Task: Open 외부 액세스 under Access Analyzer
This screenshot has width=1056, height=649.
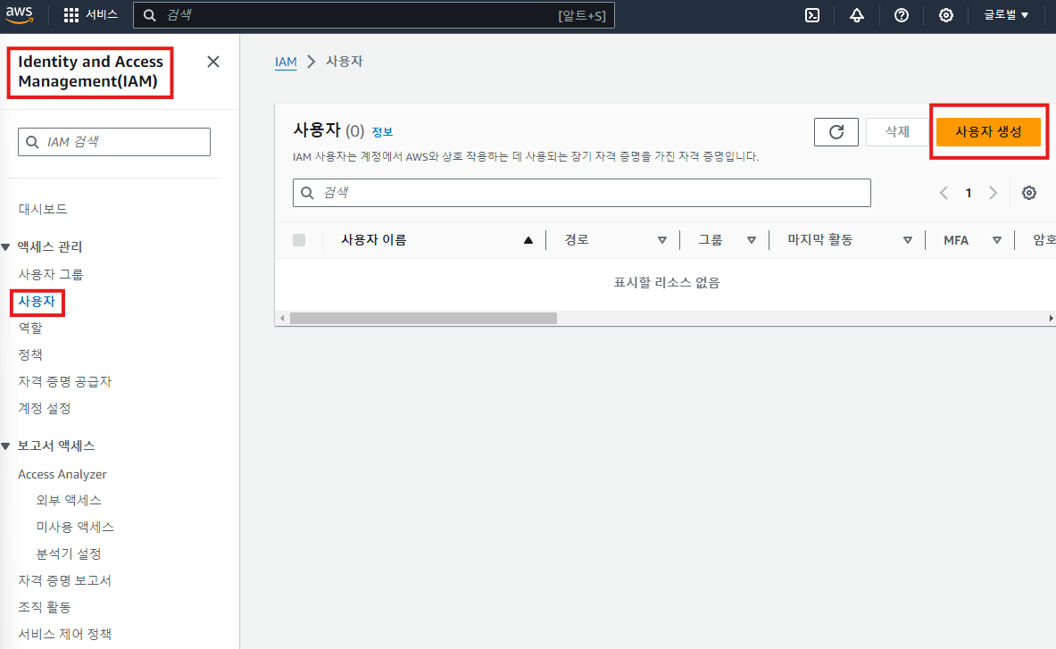Action: (x=69, y=500)
